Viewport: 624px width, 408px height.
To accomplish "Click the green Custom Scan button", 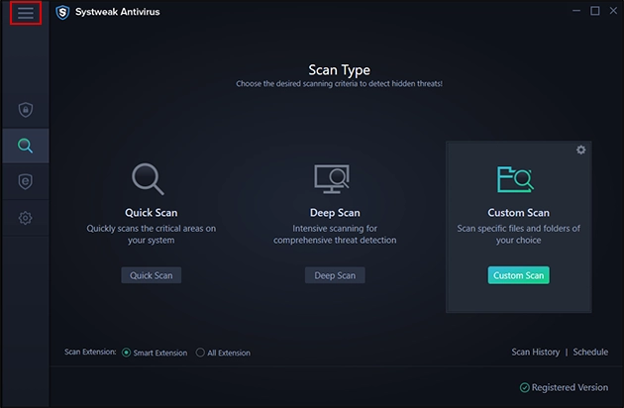I will click(518, 275).
